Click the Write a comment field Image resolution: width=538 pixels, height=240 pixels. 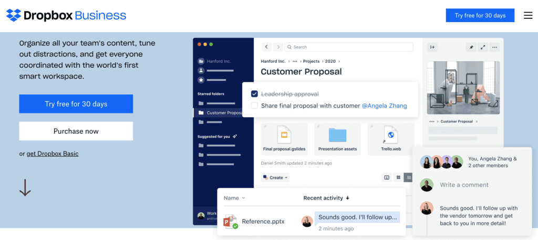pyautogui.click(x=464, y=185)
